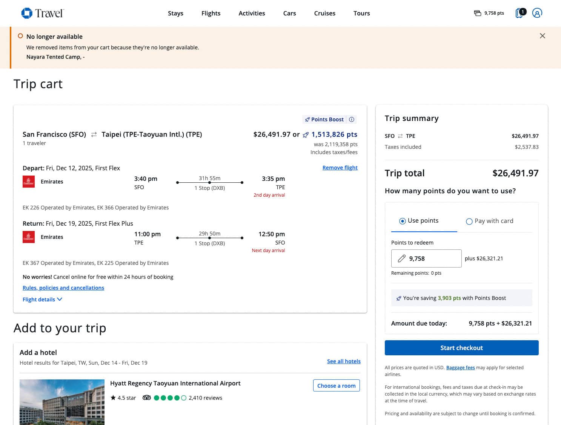Click the Points Boost info icon
The height and width of the screenshot is (425, 561).
[352, 119]
